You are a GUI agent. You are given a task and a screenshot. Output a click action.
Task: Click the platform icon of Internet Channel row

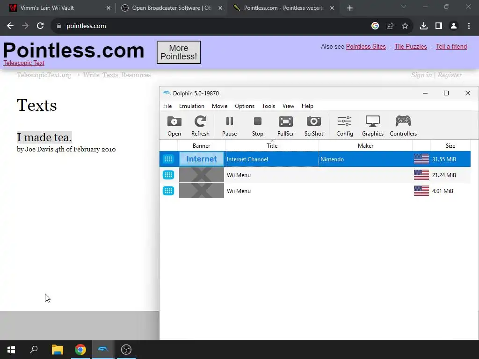click(x=168, y=159)
